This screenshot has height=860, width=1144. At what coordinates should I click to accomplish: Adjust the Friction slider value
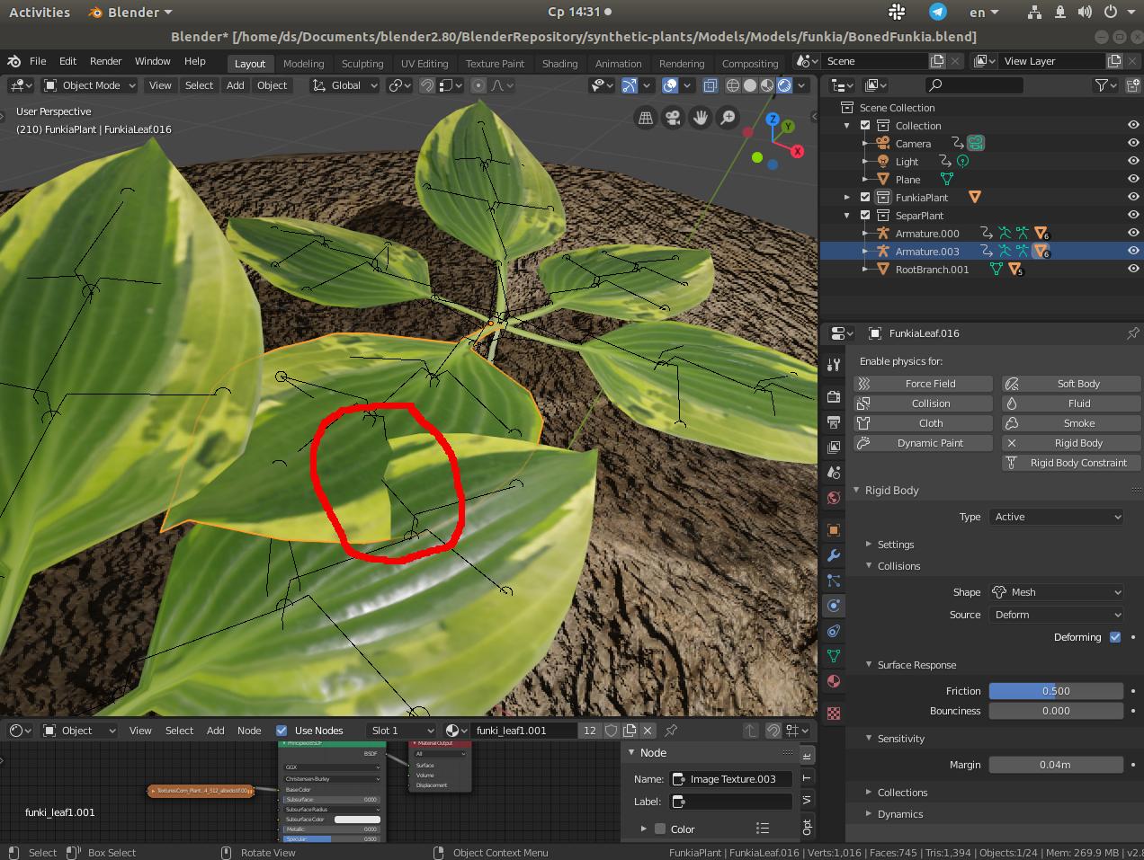click(1056, 690)
